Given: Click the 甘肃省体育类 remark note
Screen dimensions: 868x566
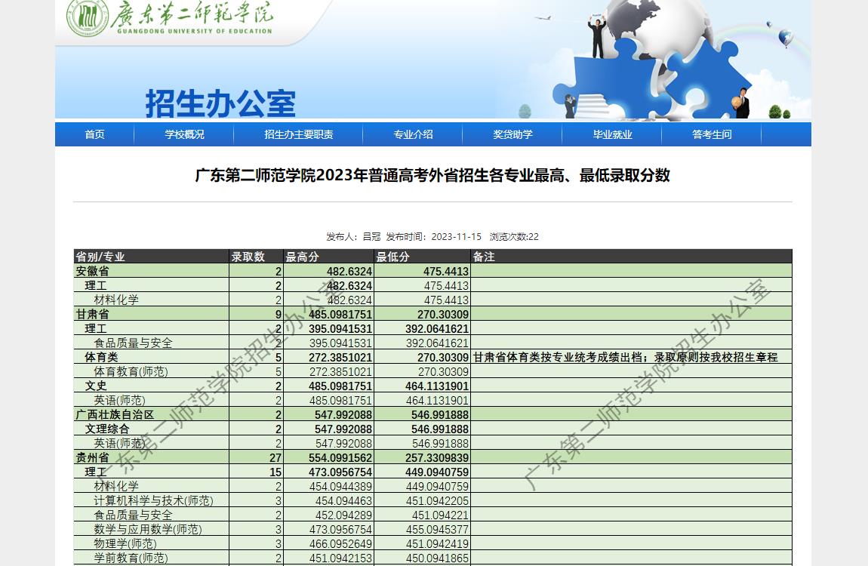Looking at the screenshot, I should (x=626, y=358).
